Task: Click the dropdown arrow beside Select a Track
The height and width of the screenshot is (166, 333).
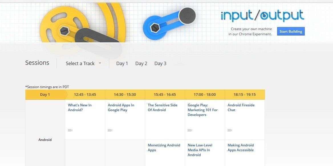Action: (x=100, y=63)
